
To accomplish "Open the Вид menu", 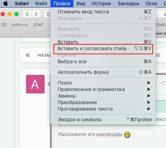I will pyautogui.click(x=81, y=3).
